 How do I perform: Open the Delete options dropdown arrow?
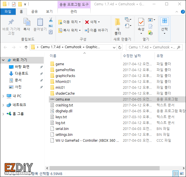click(x=99, y=22)
